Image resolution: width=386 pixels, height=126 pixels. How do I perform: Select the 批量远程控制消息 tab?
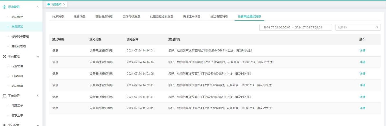[162, 16]
